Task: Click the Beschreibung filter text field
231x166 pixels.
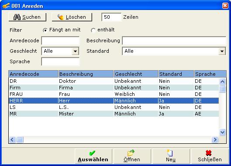Action: point(174,41)
